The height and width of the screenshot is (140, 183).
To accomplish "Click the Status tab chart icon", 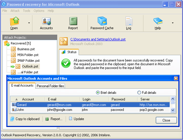I will 64,52.
